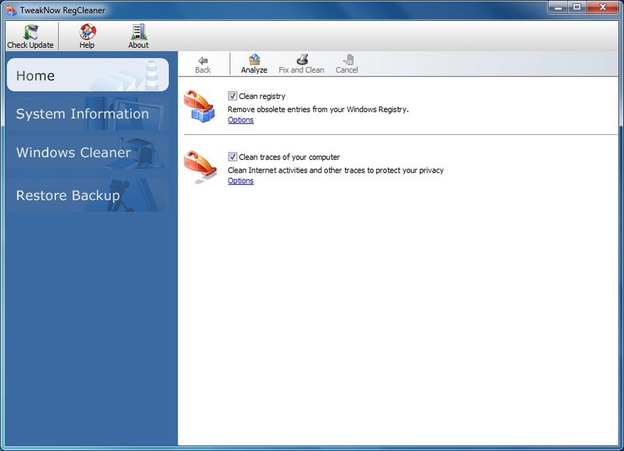Screen dimensions: 624x451
Task: Open Options under Clean traces
Action: click(x=240, y=180)
